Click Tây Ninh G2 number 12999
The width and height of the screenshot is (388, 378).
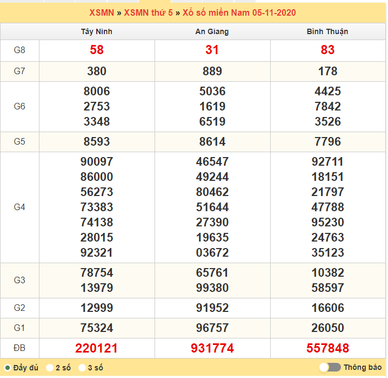(x=97, y=308)
